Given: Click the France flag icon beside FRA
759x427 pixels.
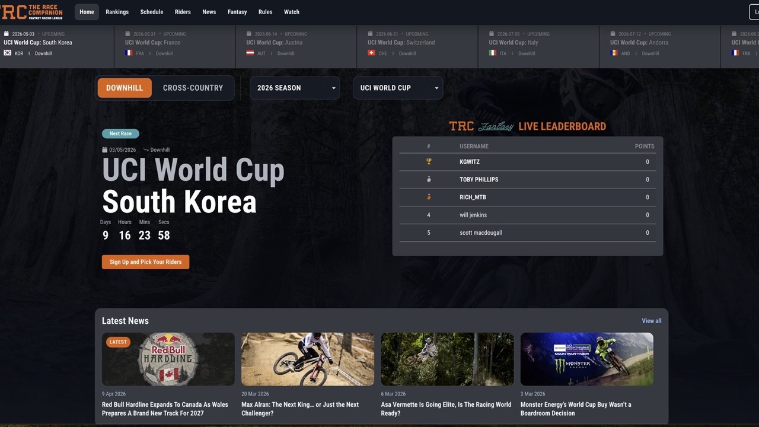Looking at the screenshot, I should [129, 53].
